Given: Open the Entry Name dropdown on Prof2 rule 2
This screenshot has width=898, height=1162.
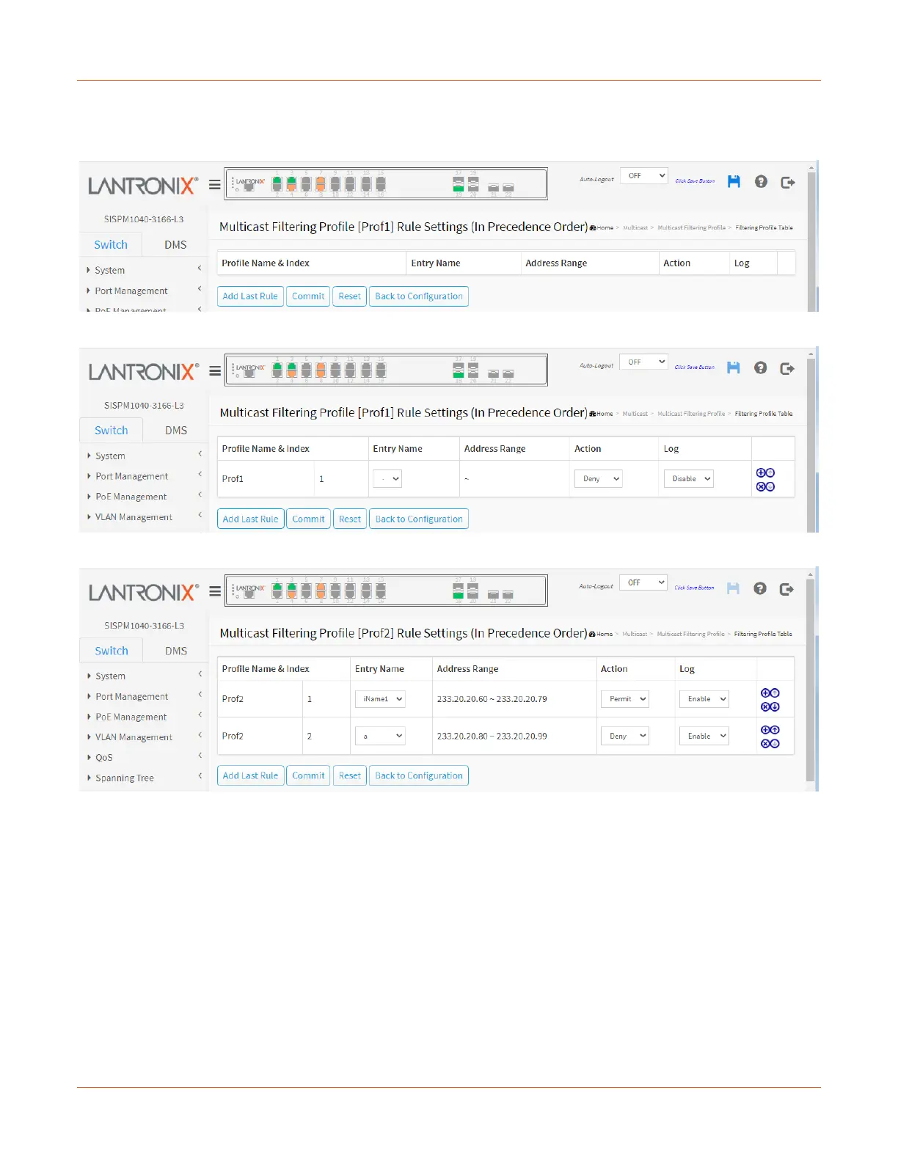Looking at the screenshot, I should point(380,736).
